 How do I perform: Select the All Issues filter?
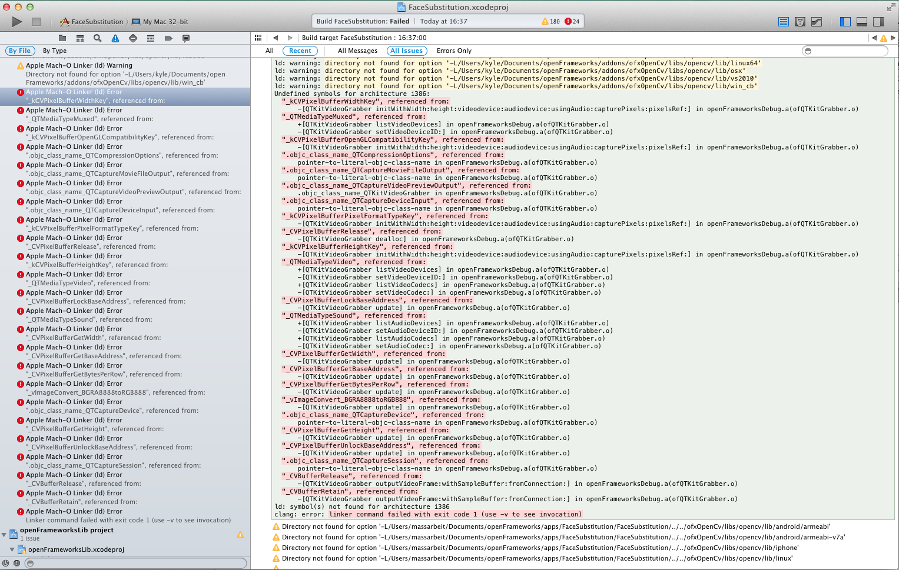coord(407,51)
